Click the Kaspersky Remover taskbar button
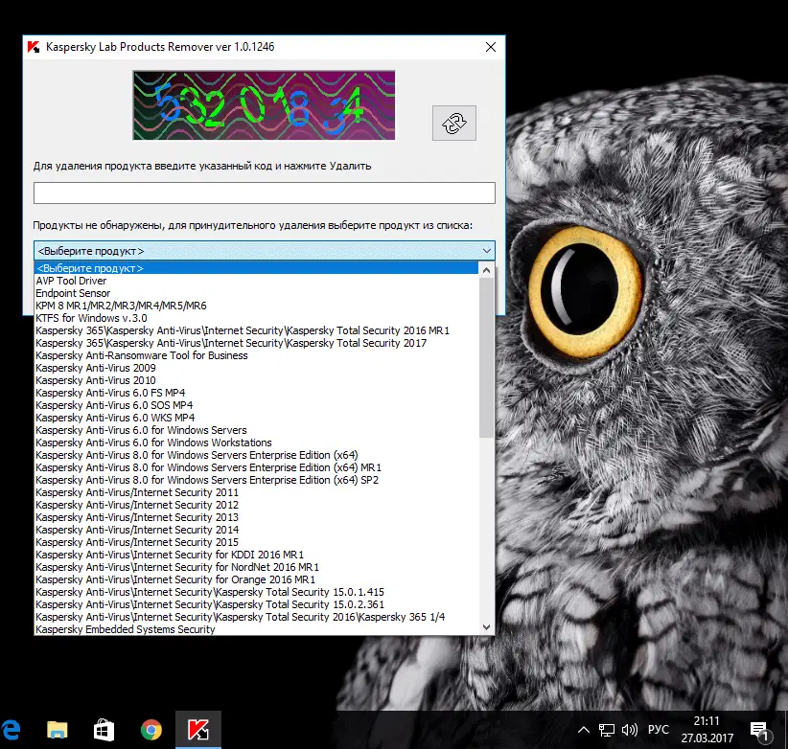This screenshot has height=749, width=788. 198,730
